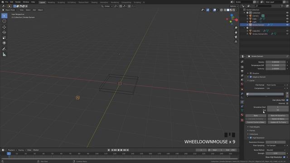This screenshot has height=163, width=290.
Task: Expand the Flames panel
Action: click(x=252, y=130)
